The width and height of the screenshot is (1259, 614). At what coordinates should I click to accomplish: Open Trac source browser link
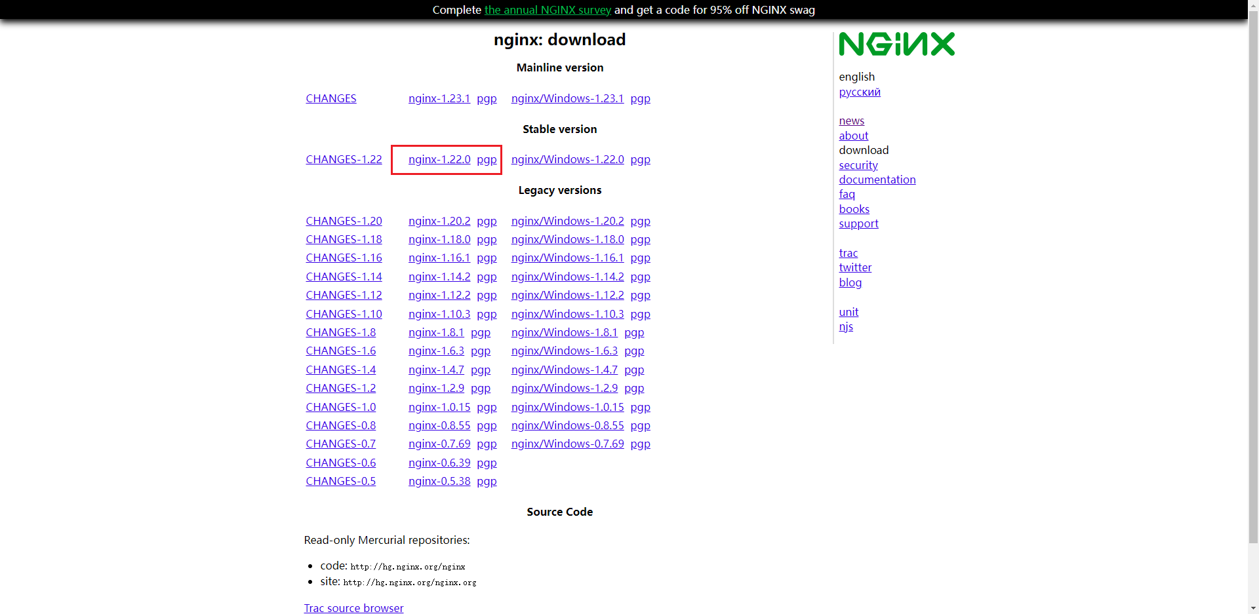[353, 607]
